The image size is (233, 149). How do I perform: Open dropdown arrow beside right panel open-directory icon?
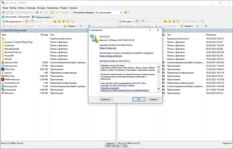click(x=140, y=21)
